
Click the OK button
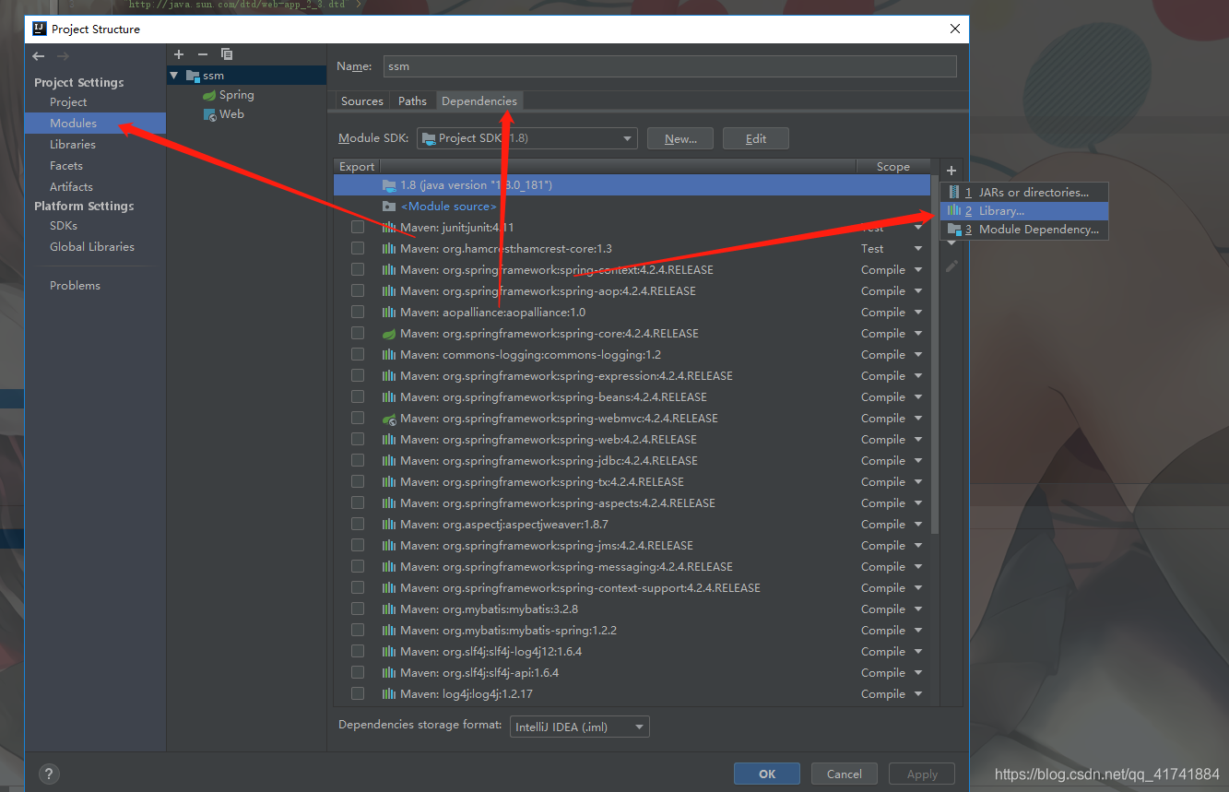[767, 774]
